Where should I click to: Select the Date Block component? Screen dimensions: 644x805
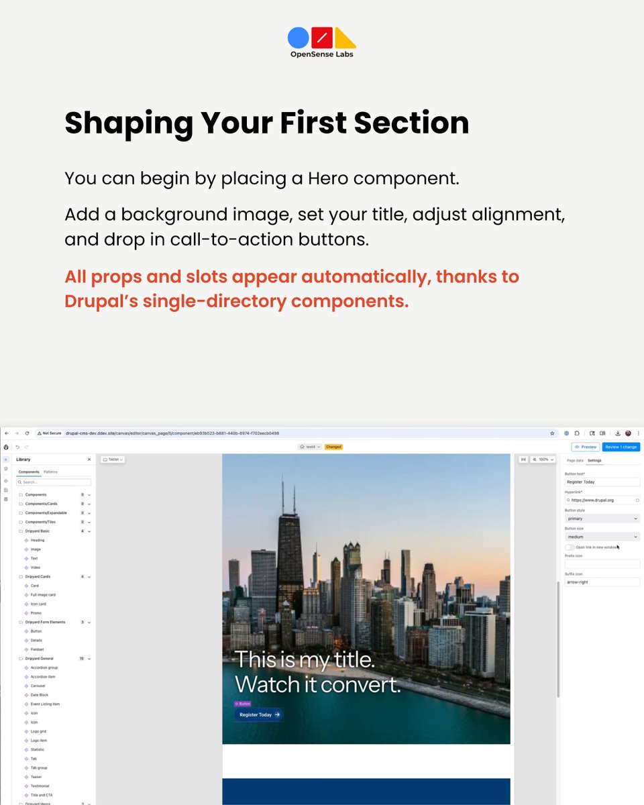(39, 695)
